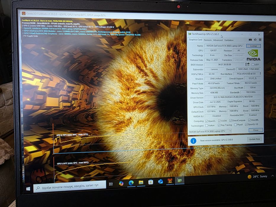The image size is (276, 207).
Task: Click the Windows search box
Action: point(70,186)
